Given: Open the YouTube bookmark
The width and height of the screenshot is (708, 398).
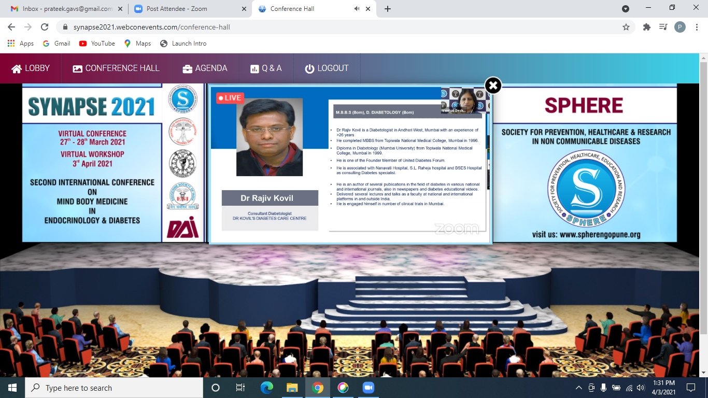Looking at the screenshot, I should (97, 44).
